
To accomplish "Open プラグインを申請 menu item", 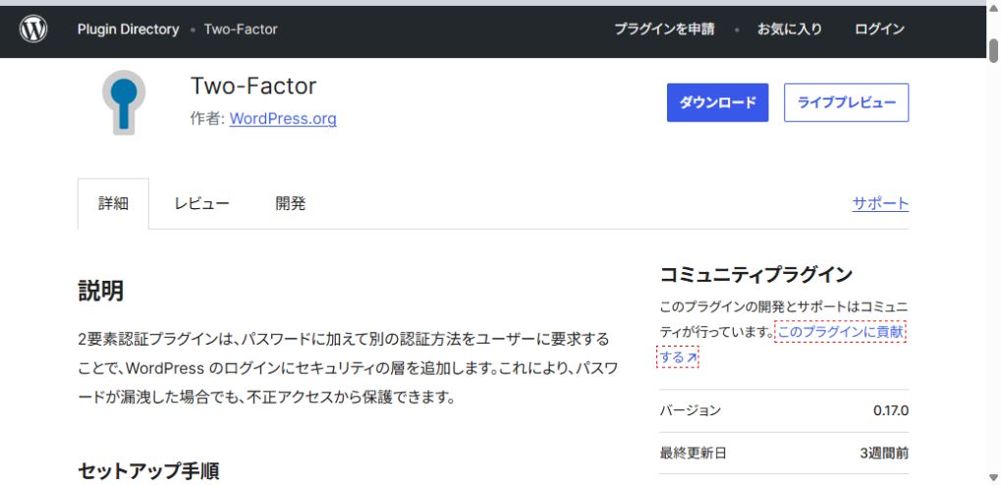I will click(665, 29).
